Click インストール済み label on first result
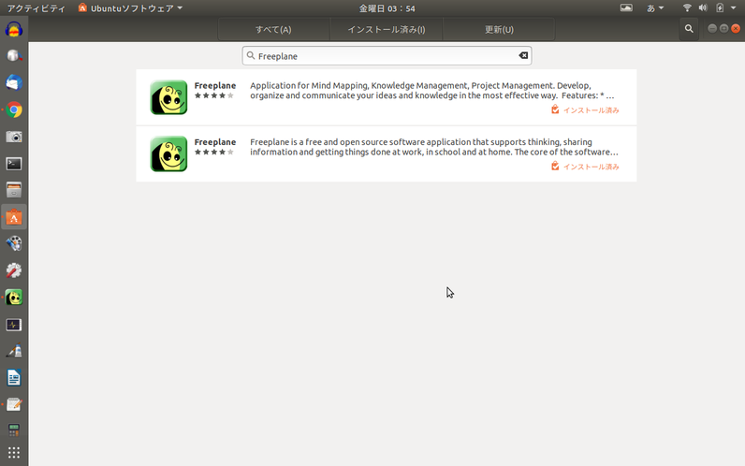The height and width of the screenshot is (466, 745). click(591, 110)
